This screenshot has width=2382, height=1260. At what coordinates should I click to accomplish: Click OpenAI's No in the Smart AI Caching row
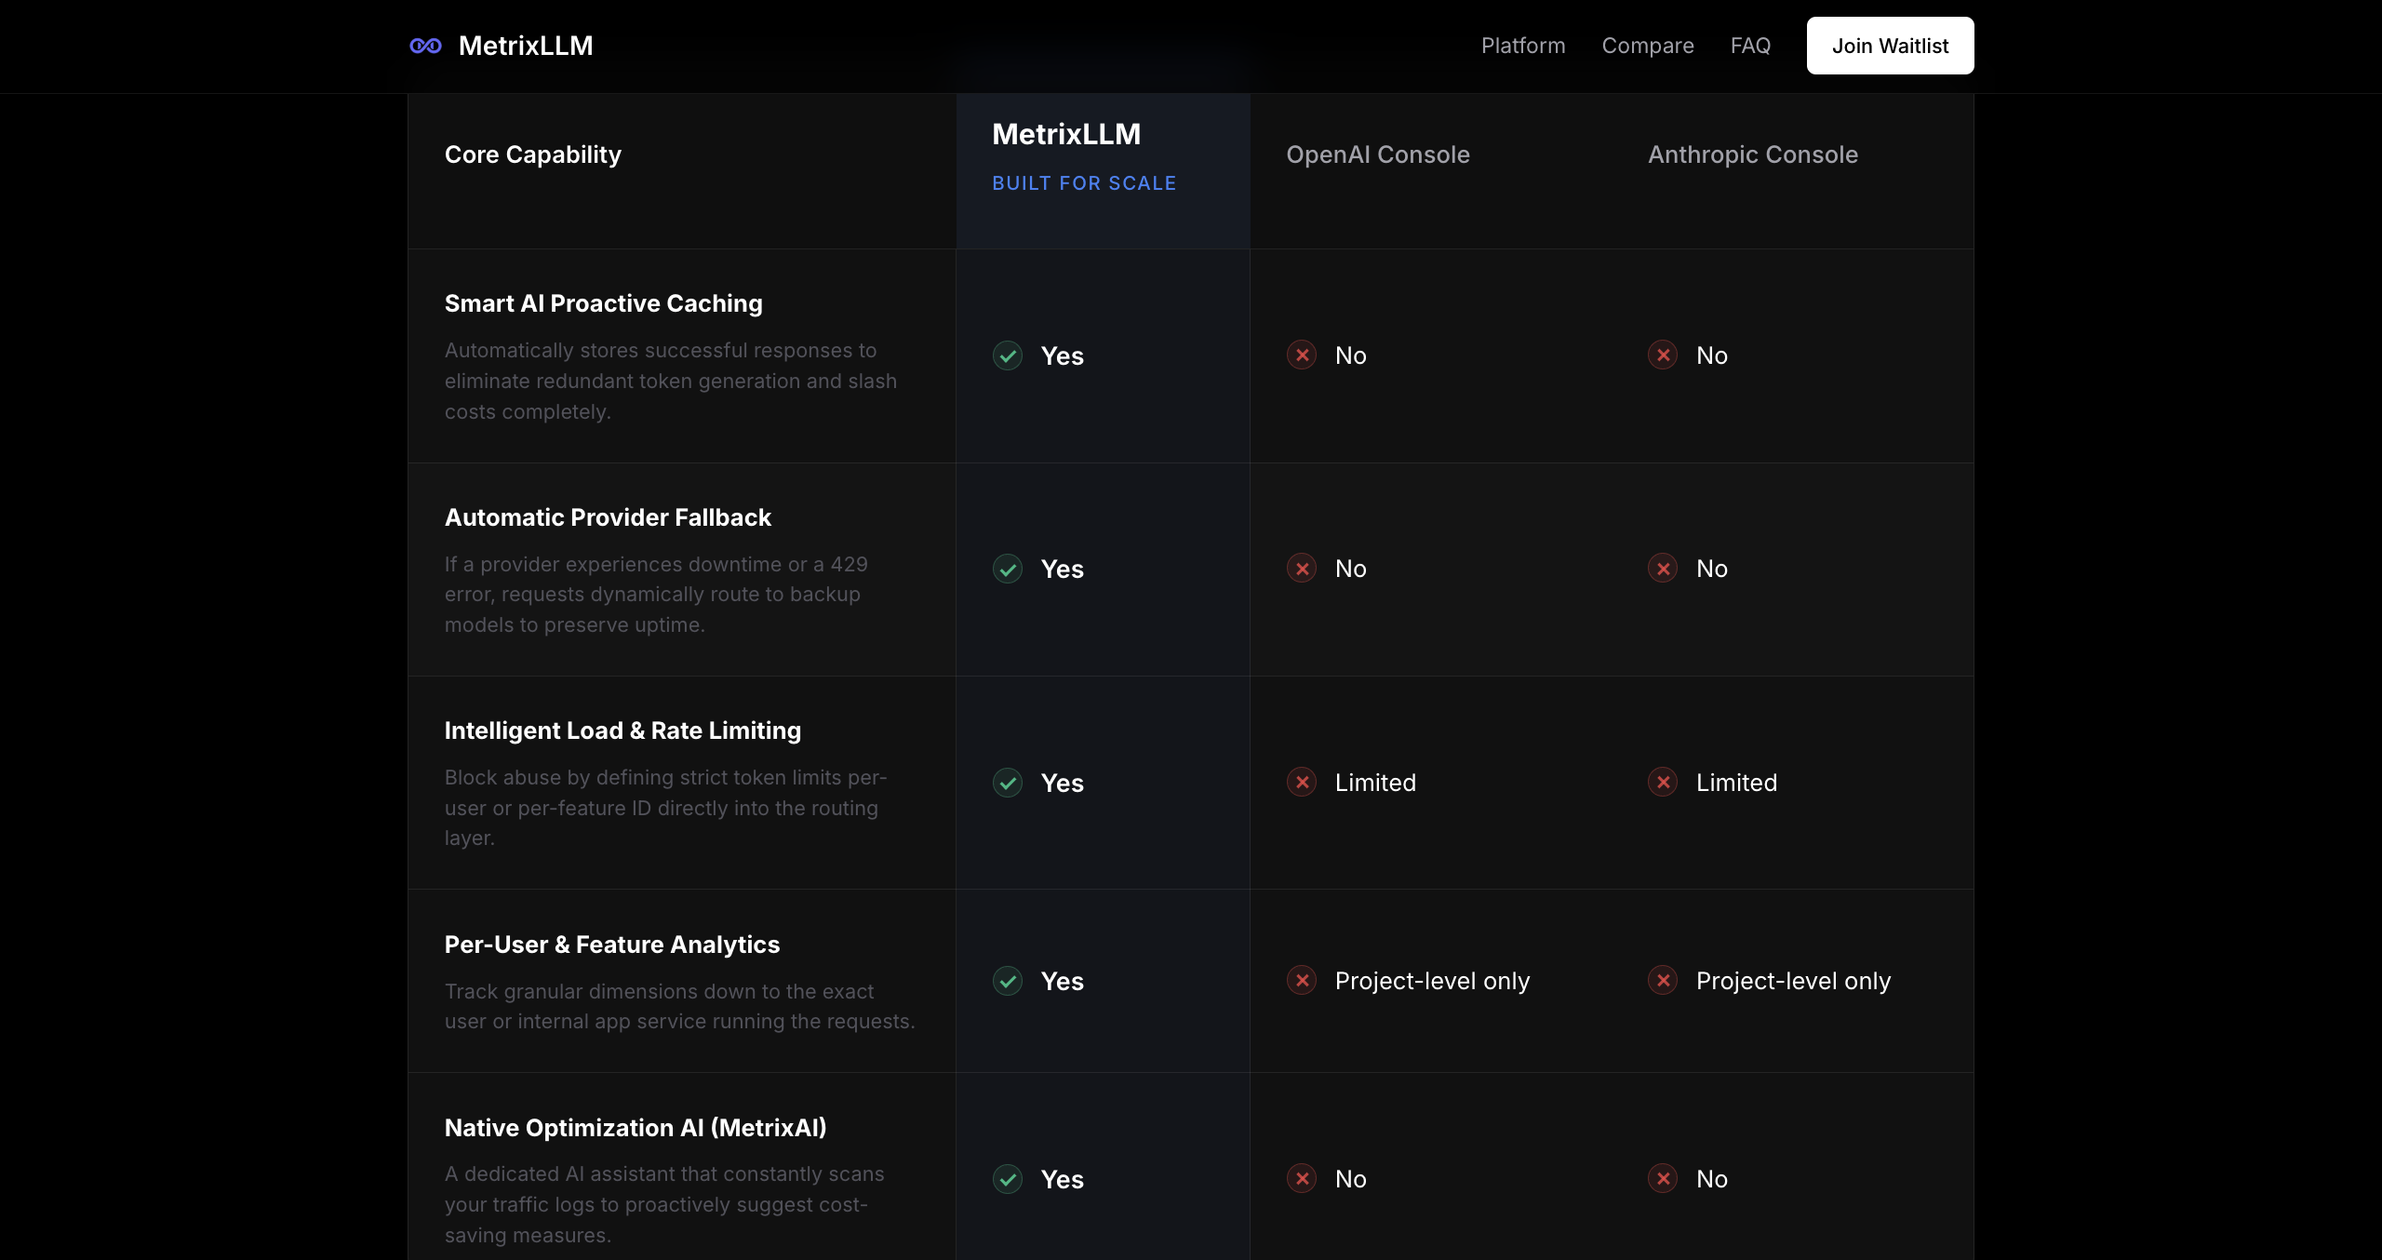pos(1350,355)
